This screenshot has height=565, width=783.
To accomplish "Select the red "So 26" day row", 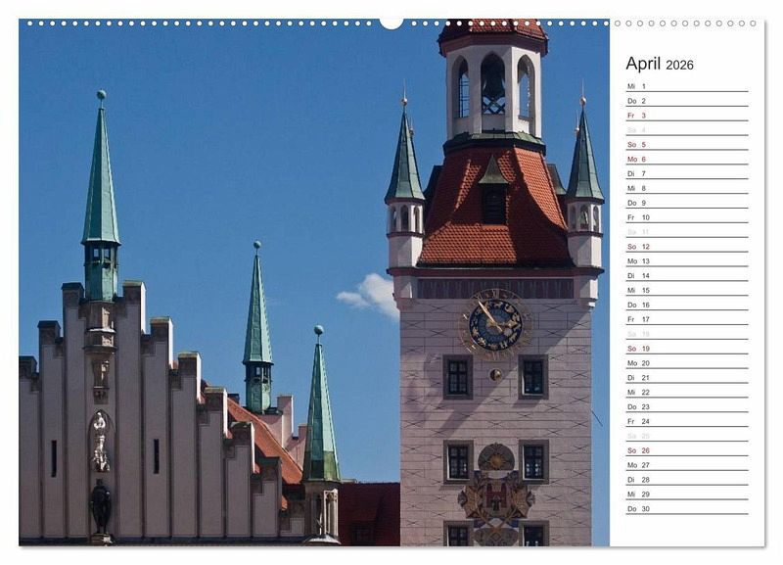I will [687, 450].
